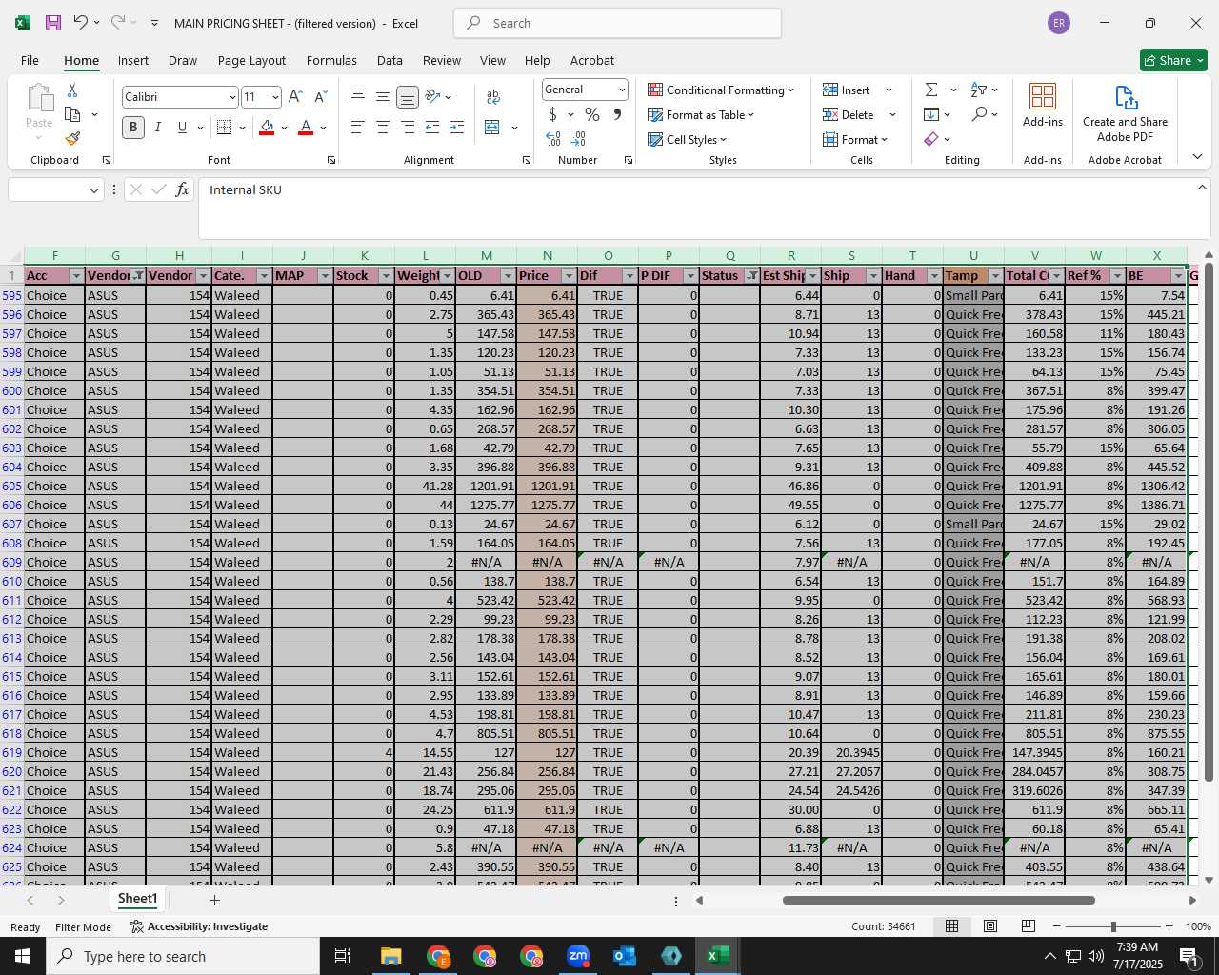Screen dimensions: 1219x975
Task: Click the Decrease Indent icon
Action: pos(432,128)
